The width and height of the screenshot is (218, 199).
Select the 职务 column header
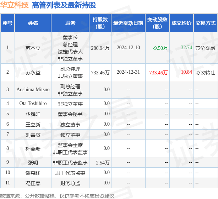tap(70, 23)
